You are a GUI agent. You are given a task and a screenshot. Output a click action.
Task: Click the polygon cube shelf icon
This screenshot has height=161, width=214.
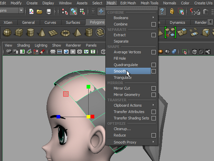pyautogui.click(x=19, y=33)
